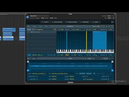Open the Mapping pane Group menu

click(35, 26)
